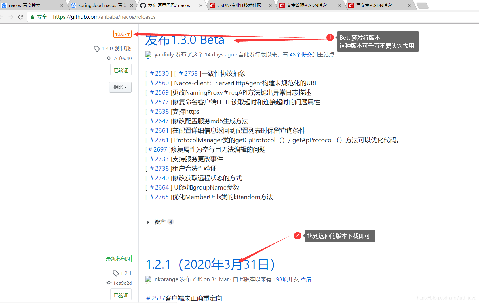Open the 1.3.0-测试版 tag link

116,49
